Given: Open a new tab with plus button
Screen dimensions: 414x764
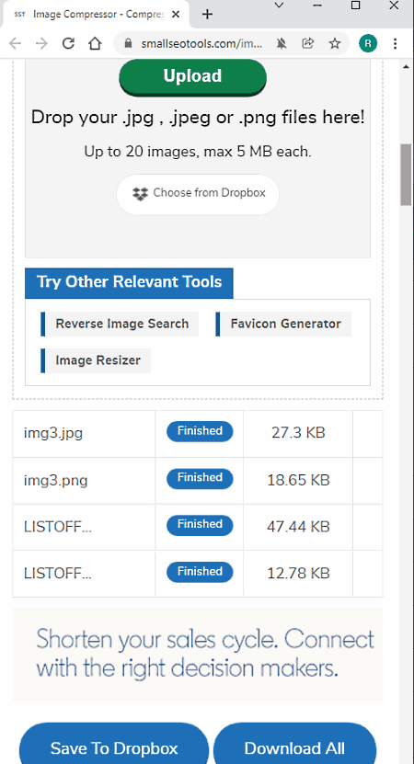Looking at the screenshot, I should click(x=207, y=14).
